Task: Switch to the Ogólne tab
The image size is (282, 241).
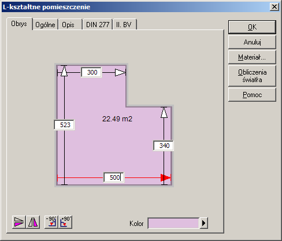Action: (x=45, y=25)
